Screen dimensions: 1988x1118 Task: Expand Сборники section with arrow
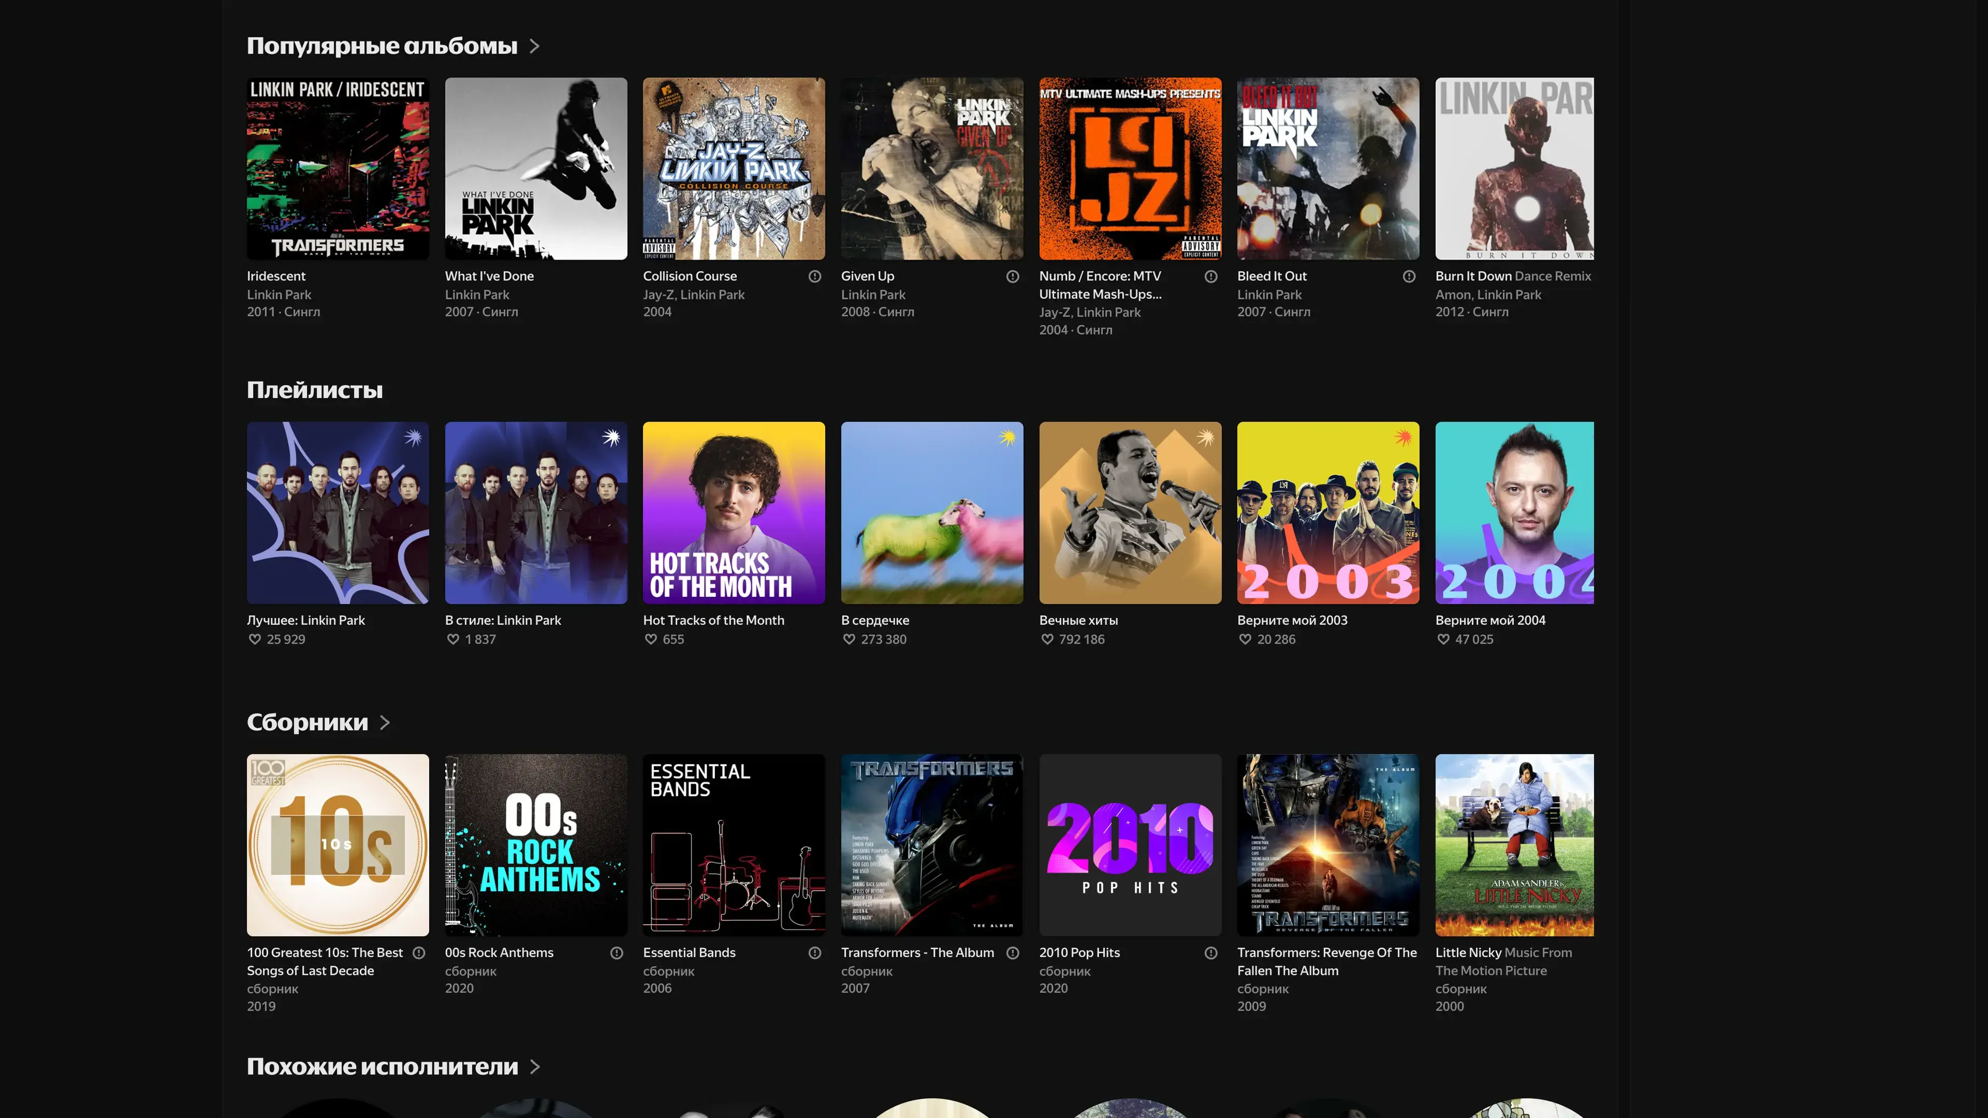click(384, 722)
